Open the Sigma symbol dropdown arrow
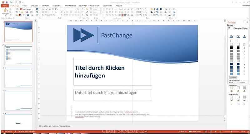 click(x=58, y=9)
